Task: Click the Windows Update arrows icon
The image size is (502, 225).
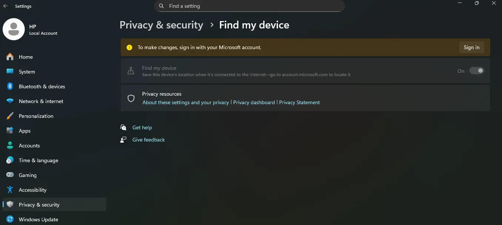Action: point(10,219)
